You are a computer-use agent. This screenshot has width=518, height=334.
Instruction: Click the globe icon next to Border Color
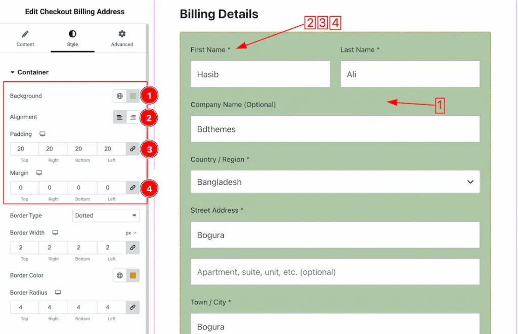coord(120,275)
